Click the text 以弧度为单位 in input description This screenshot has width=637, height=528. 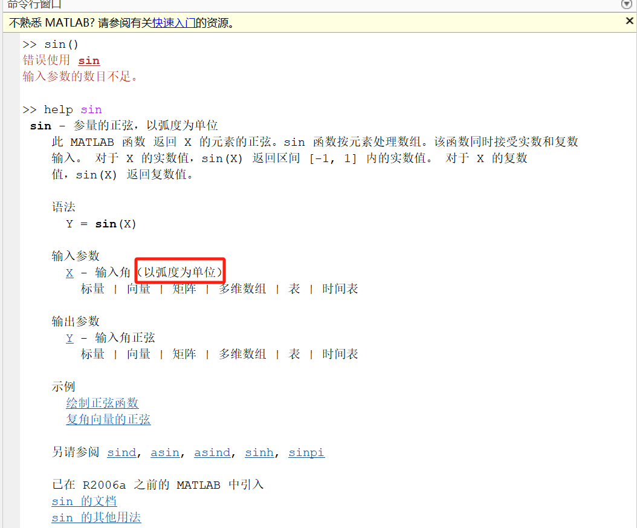(180, 272)
